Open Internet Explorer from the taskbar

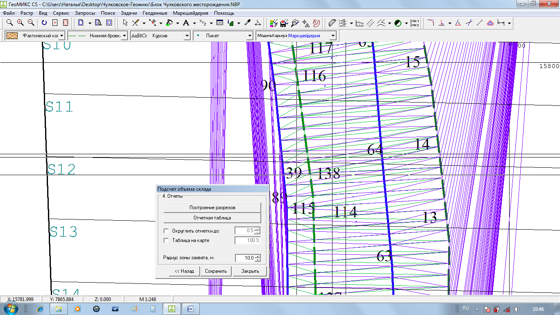[x=40, y=309]
